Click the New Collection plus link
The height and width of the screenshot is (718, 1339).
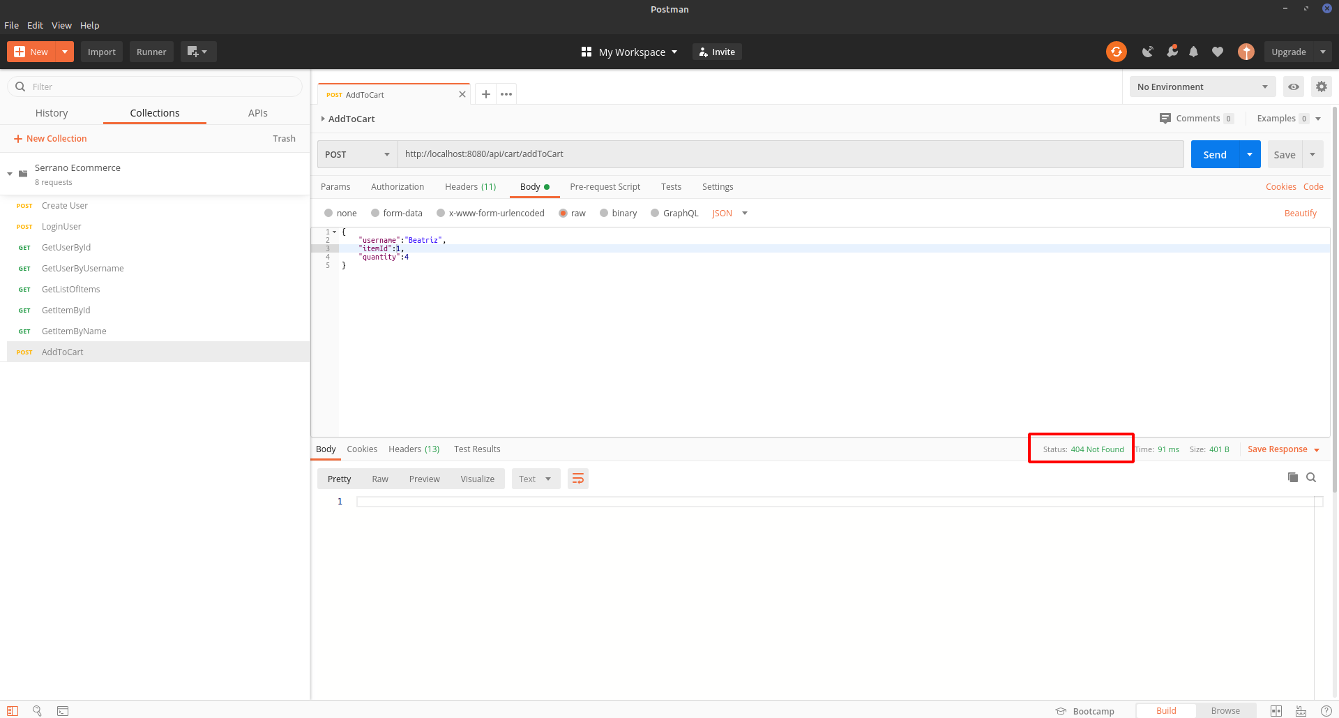coord(50,139)
